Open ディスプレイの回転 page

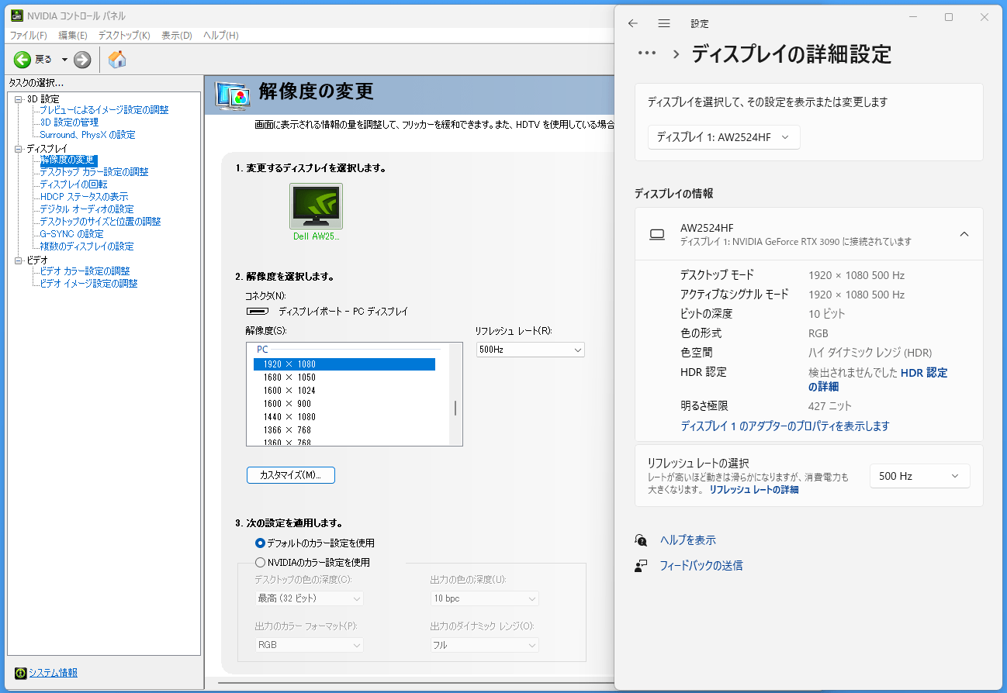[x=74, y=184]
